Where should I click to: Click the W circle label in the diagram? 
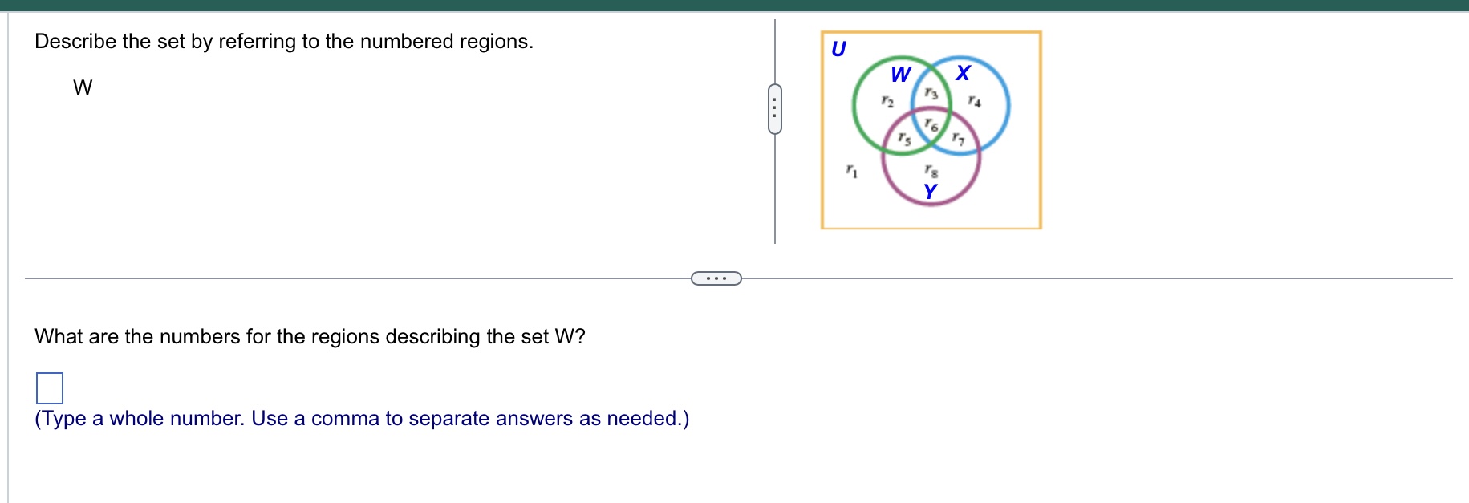[x=900, y=75]
